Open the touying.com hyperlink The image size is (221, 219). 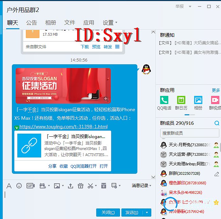pyautogui.click(x=64, y=127)
